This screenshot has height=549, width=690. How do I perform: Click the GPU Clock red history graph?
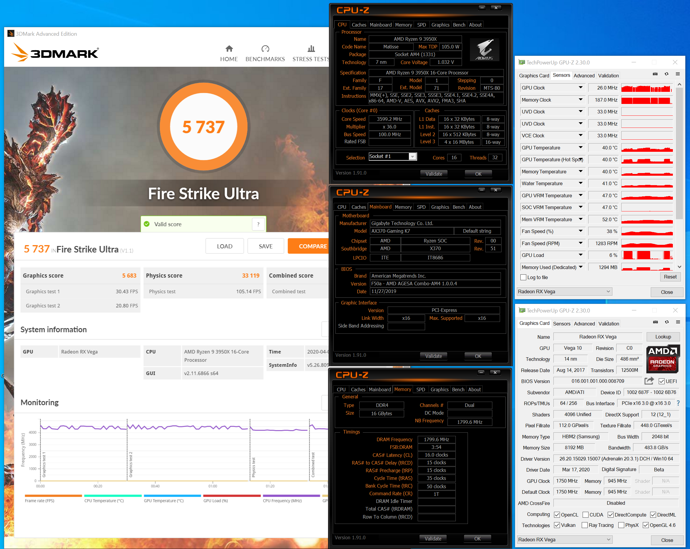[647, 87]
